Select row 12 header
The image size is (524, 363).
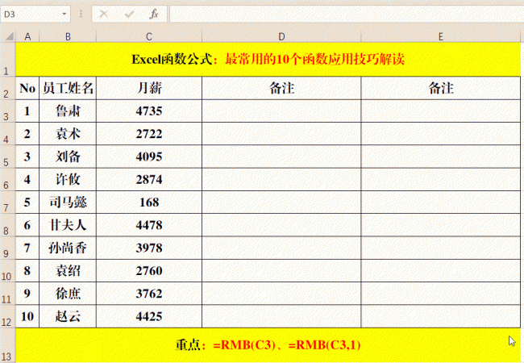tap(6, 316)
